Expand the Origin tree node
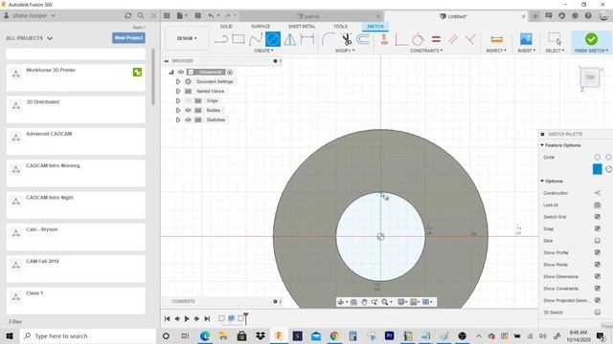This screenshot has height=344, width=613. pyautogui.click(x=178, y=100)
